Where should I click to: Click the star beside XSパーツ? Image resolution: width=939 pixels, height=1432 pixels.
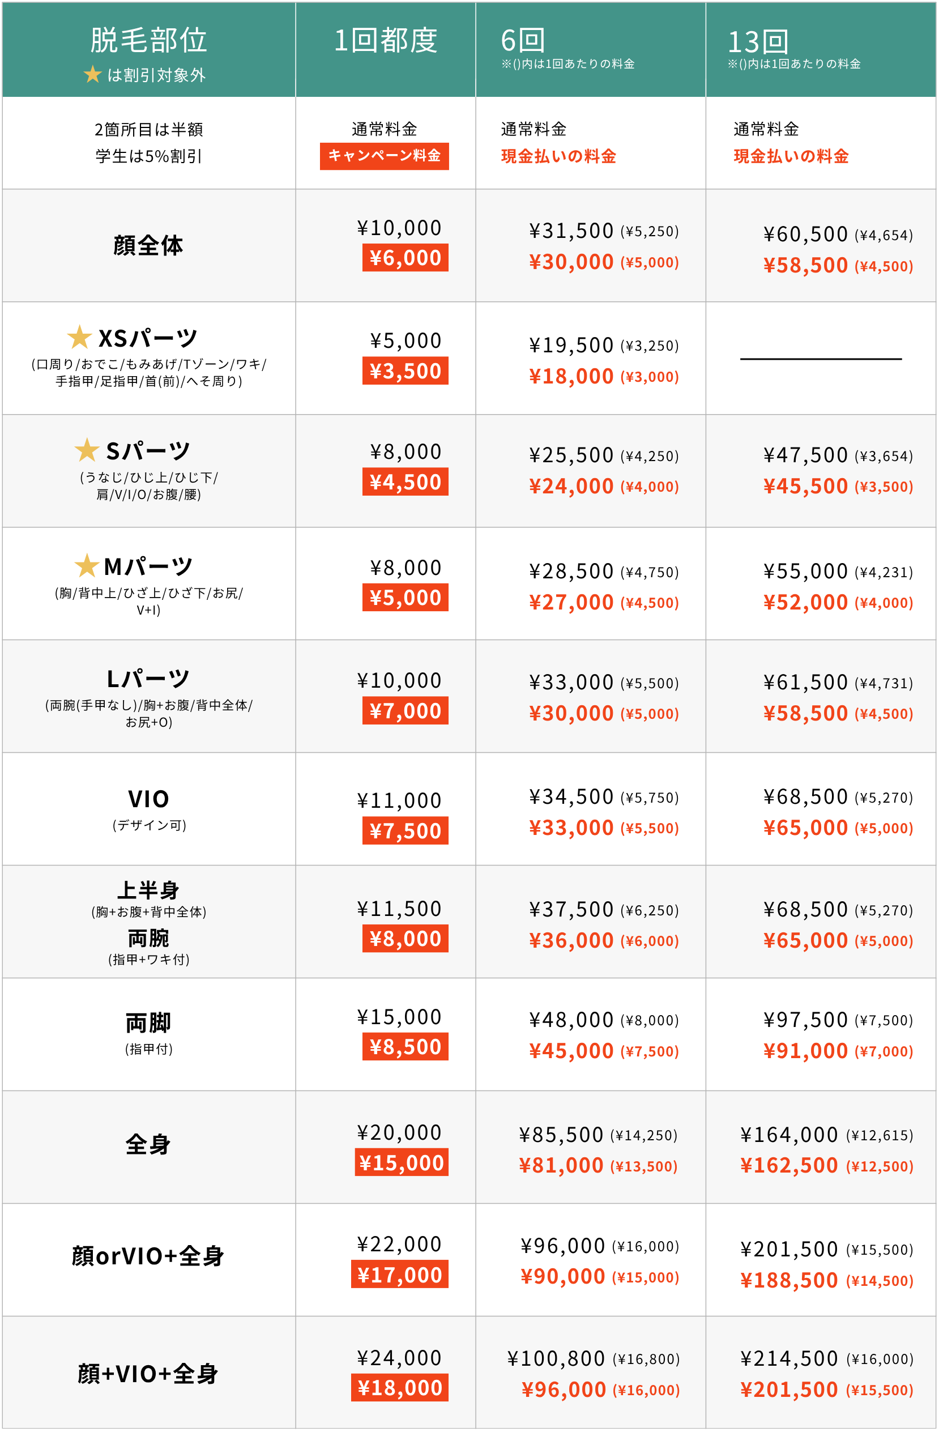(x=79, y=337)
